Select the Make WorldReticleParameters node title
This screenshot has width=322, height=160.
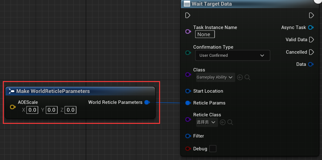point(53,91)
